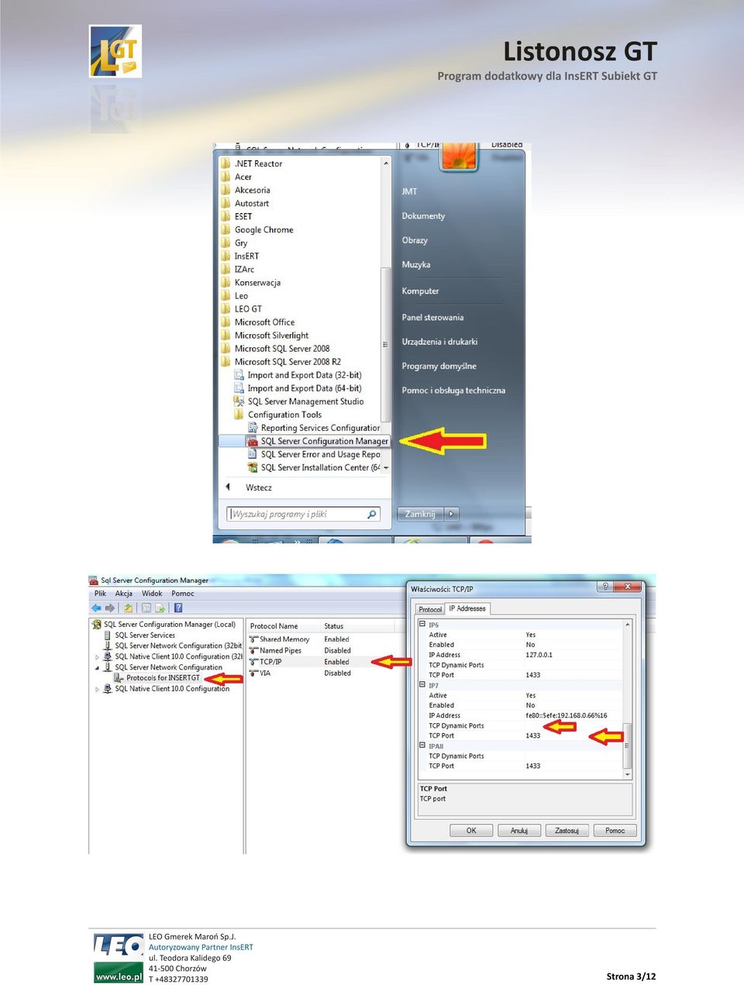Open shutdown options arrow next to Zamknij
The image size is (744, 985).
click(452, 514)
